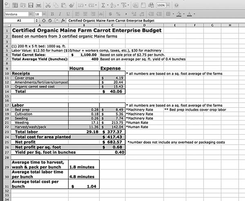Apply currency format
Viewport: 245px width, 201px height.
point(110,14)
